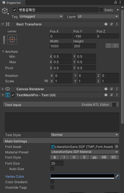Enable the Static checkbox
The width and height of the screenshot is (124, 193).
point(101,10)
